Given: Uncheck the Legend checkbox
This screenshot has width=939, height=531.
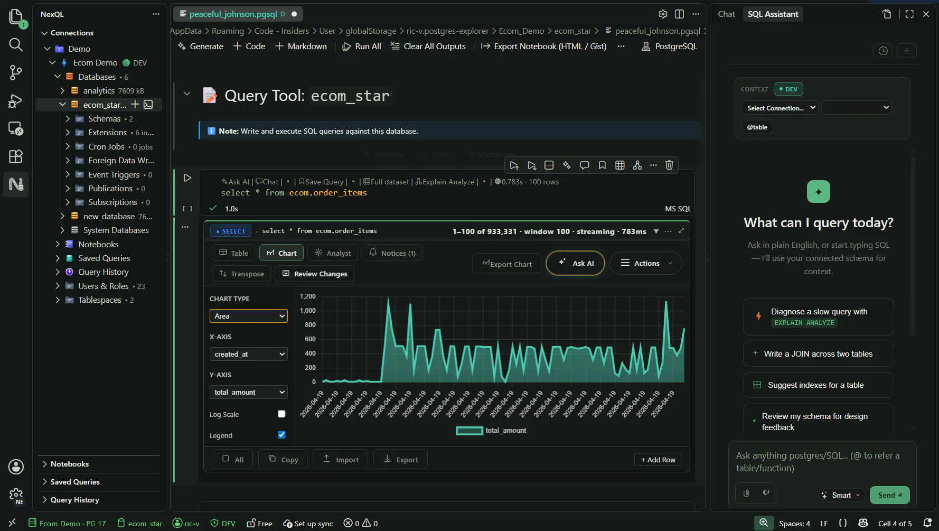Looking at the screenshot, I should (281, 435).
